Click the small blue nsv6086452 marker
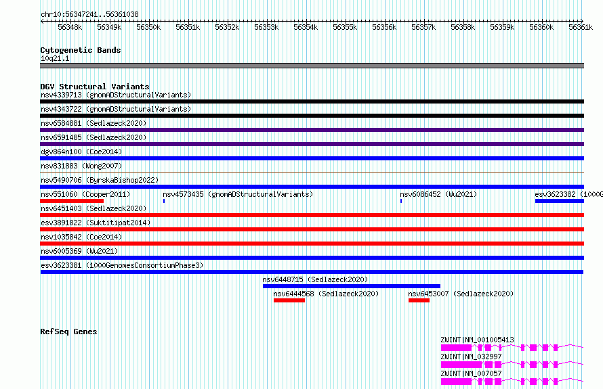This screenshot has width=603, height=389. [401, 201]
